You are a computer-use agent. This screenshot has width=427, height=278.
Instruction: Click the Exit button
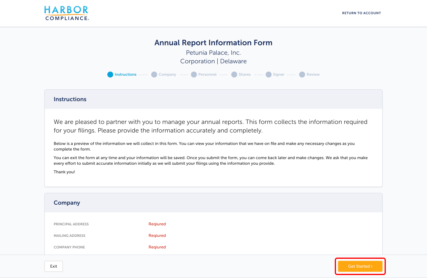click(x=54, y=266)
